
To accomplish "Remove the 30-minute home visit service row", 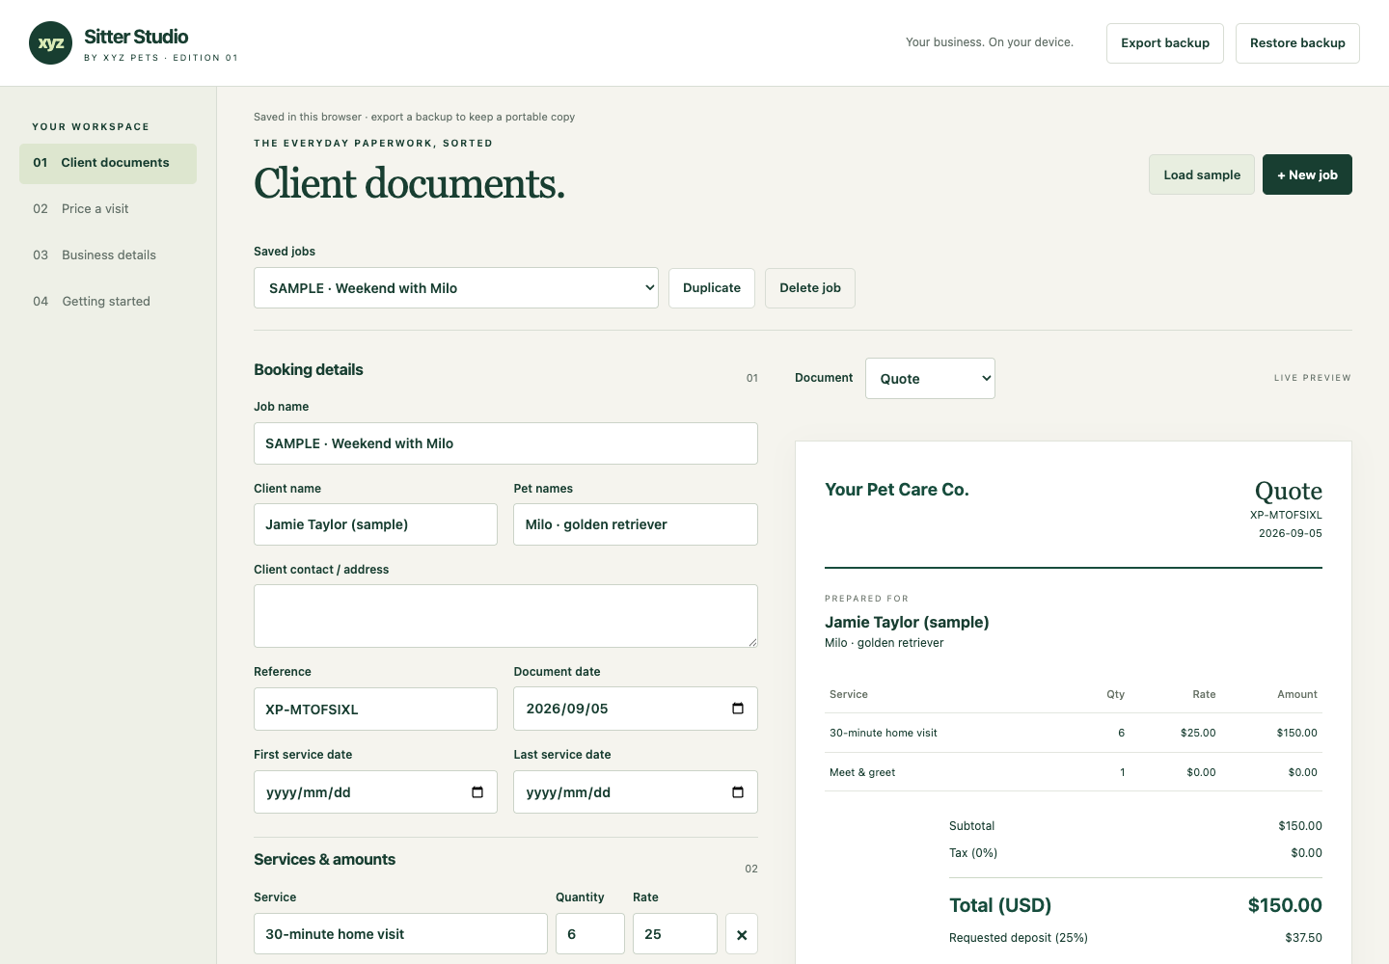I will pos(742,934).
